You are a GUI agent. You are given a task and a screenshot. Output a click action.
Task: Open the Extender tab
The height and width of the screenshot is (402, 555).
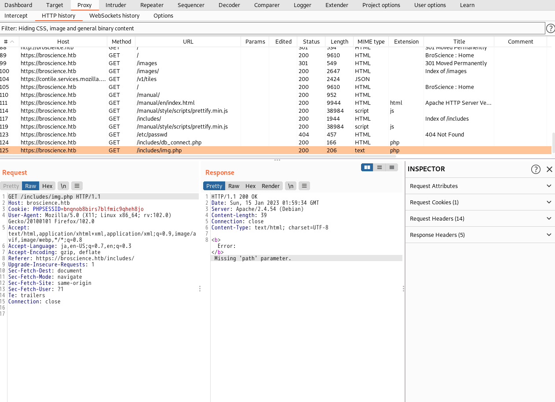(336, 5)
